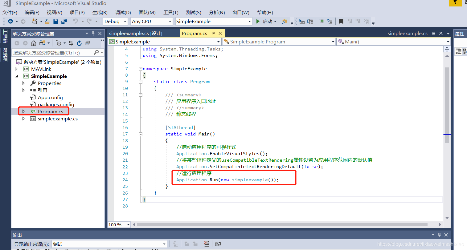
Task: Click the Pending Changes Filter clock icon
Action: point(59,43)
